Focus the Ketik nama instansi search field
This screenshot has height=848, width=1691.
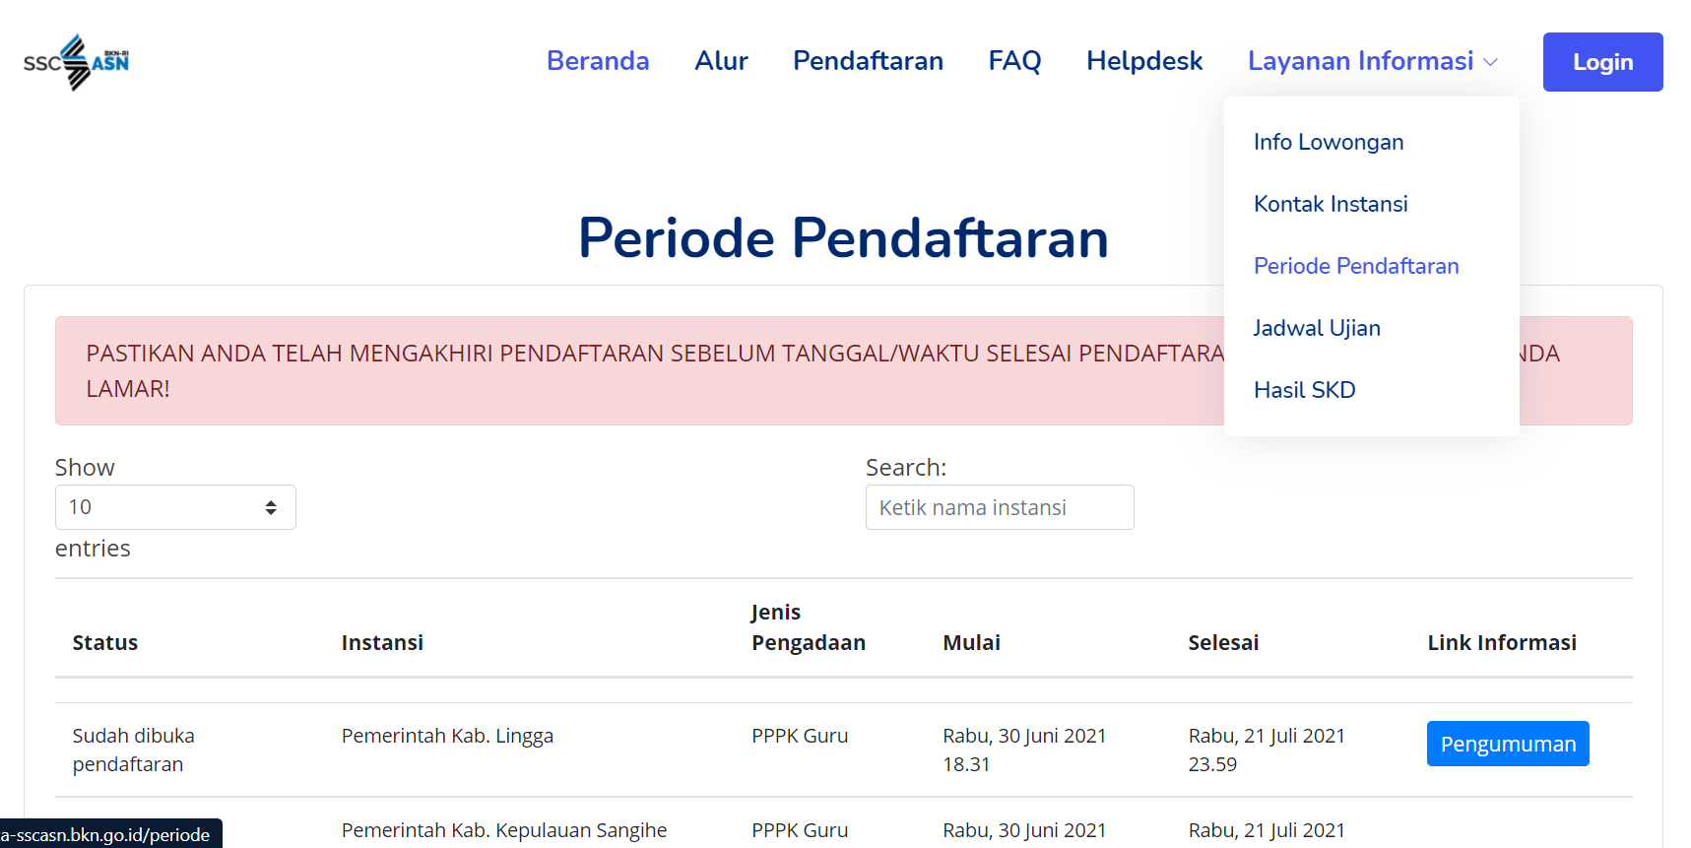(1000, 507)
